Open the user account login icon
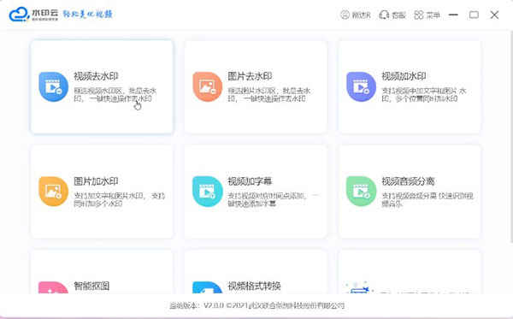Viewport: 513px width, 319px height. click(345, 15)
